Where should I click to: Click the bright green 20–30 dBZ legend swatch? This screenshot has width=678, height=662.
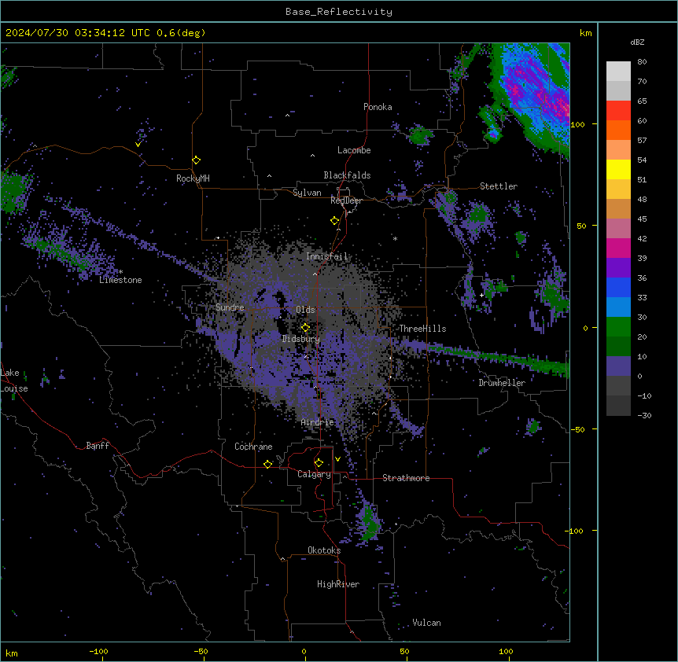pos(618,327)
